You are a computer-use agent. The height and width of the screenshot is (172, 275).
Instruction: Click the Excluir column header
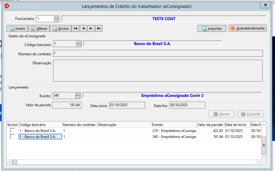(12, 125)
